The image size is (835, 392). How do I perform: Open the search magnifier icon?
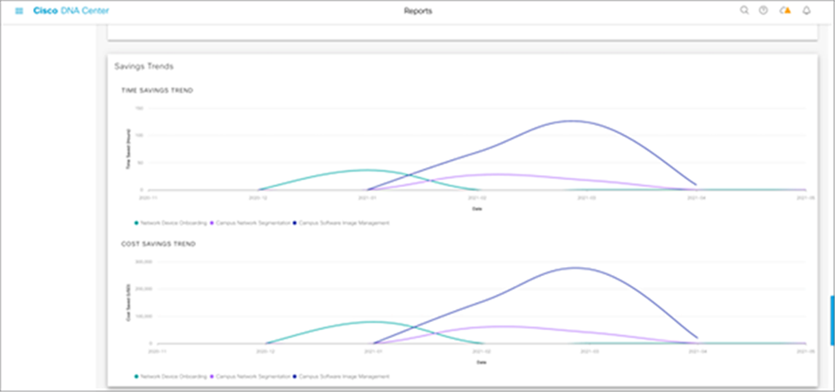(x=744, y=11)
